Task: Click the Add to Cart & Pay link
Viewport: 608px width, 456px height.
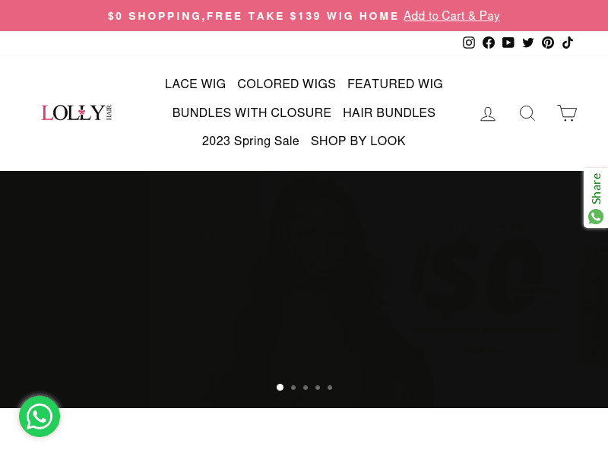Action: pos(451,15)
